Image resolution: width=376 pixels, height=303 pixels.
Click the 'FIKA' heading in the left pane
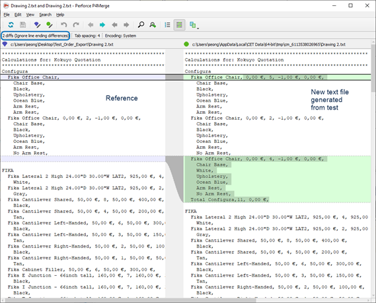pos(8,171)
